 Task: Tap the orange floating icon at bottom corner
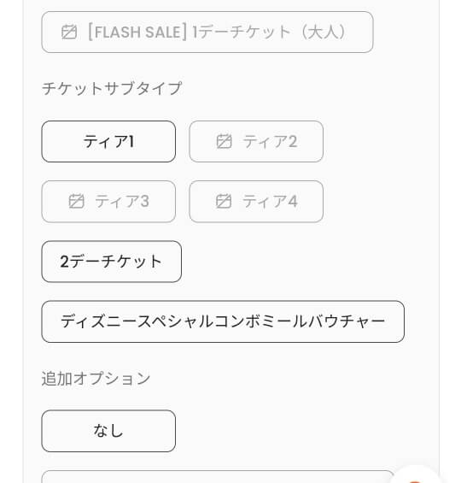pos(415,478)
